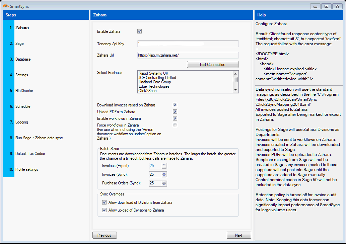Select JCE Contracting Limited business
This screenshot has width=346, height=244.
click(x=157, y=78)
